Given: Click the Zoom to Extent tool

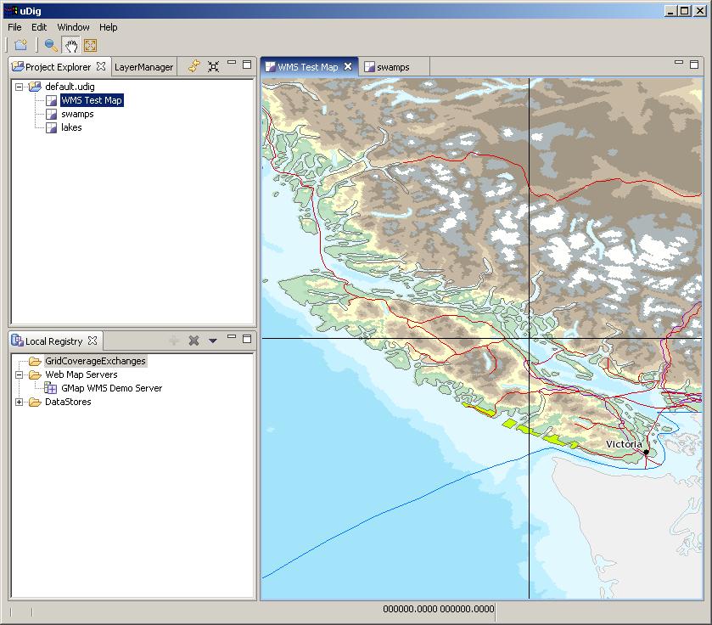Looking at the screenshot, I should point(90,46).
